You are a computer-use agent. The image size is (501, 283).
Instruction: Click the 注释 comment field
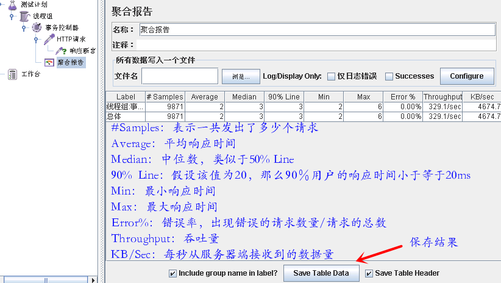click(x=316, y=45)
